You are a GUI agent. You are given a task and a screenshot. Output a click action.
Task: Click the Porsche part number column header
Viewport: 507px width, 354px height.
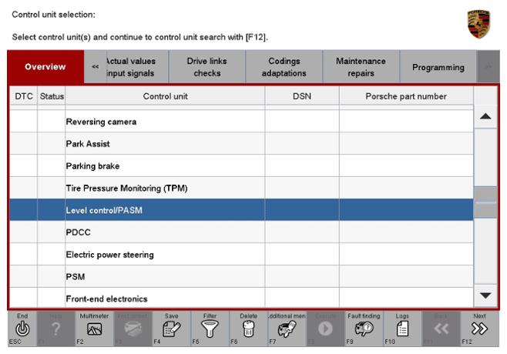pos(406,96)
